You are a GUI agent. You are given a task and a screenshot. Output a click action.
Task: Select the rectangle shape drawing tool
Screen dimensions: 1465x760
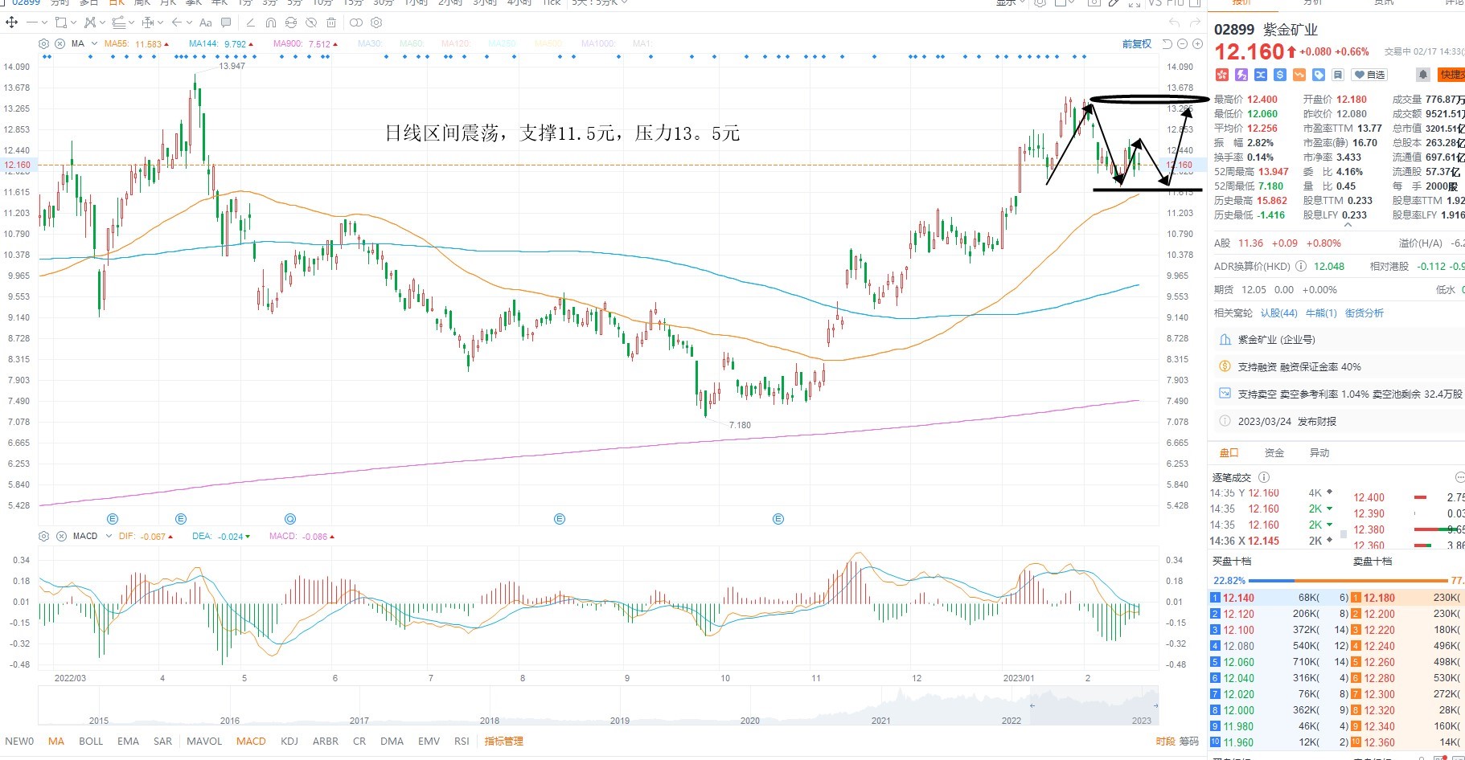tap(61, 22)
